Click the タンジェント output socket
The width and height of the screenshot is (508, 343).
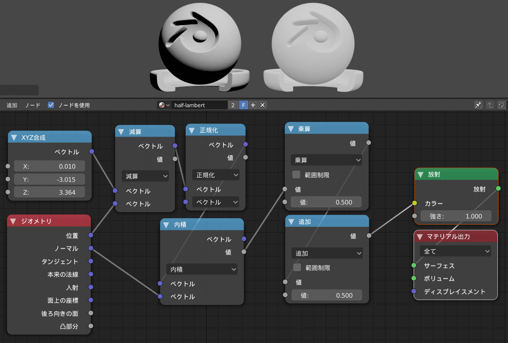tap(91, 261)
